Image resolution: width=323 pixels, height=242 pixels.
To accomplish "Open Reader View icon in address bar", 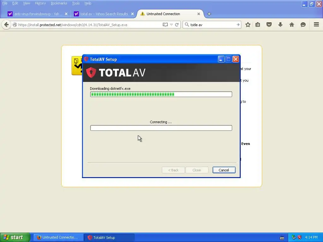I will 165,25.
